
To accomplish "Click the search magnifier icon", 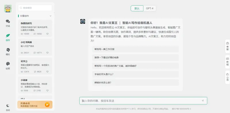I will (21, 8).
